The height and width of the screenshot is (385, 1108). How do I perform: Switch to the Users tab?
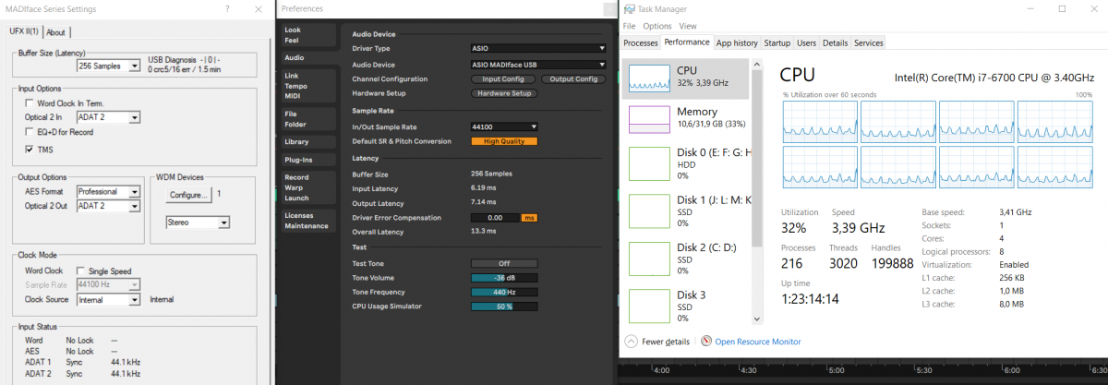tap(807, 42)
